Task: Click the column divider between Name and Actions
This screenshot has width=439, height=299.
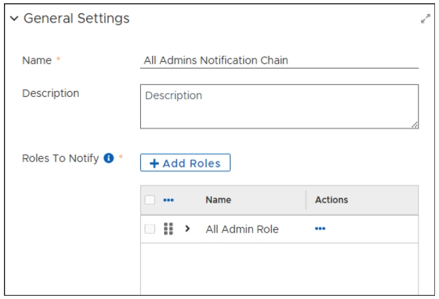Action: [x=306, y=200]
